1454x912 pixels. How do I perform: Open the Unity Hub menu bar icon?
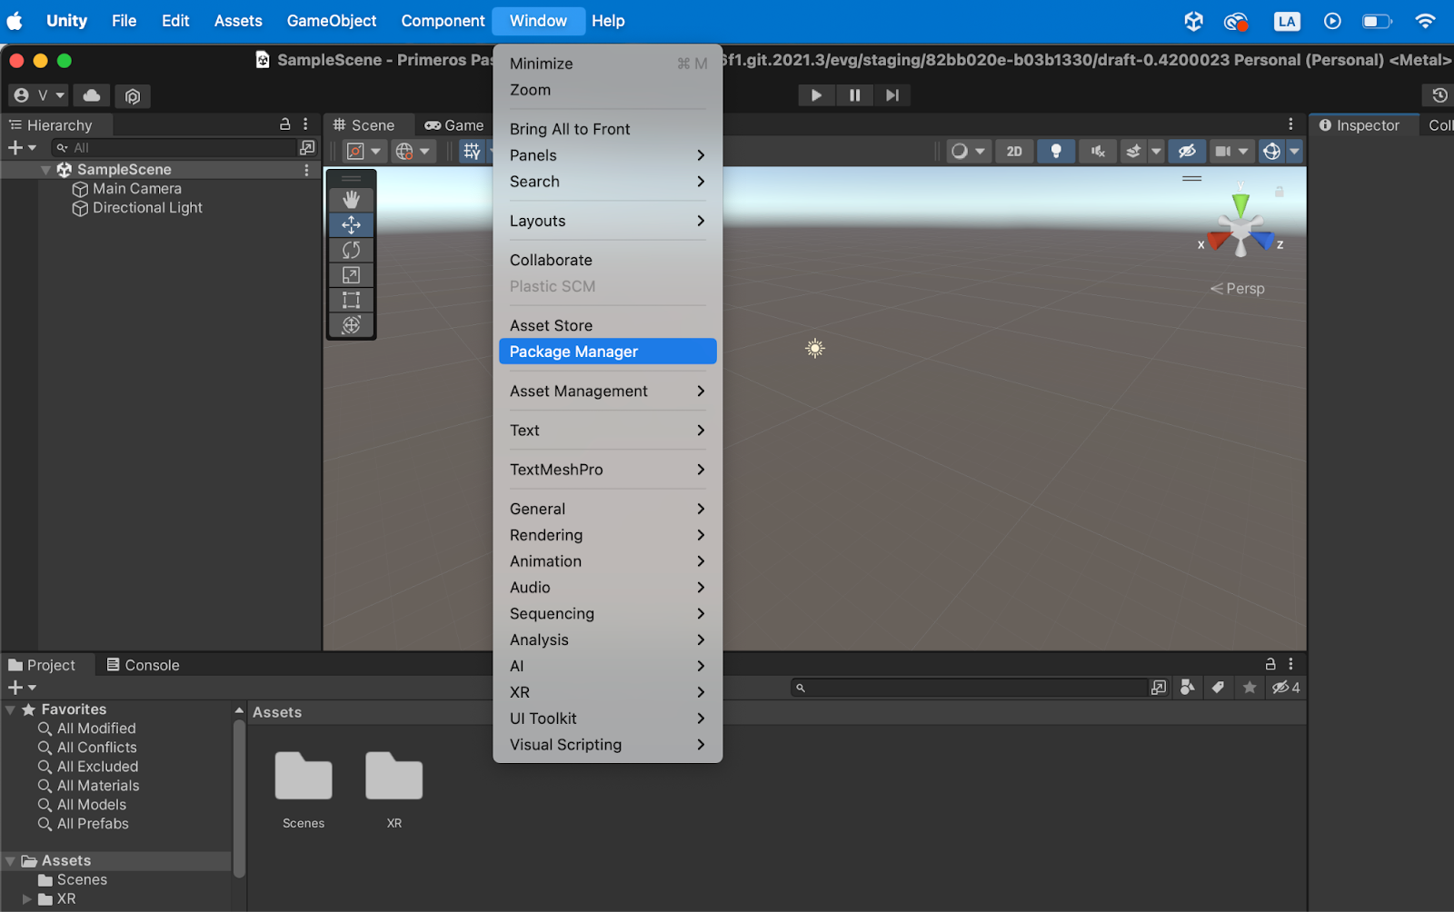point(1194,21)
